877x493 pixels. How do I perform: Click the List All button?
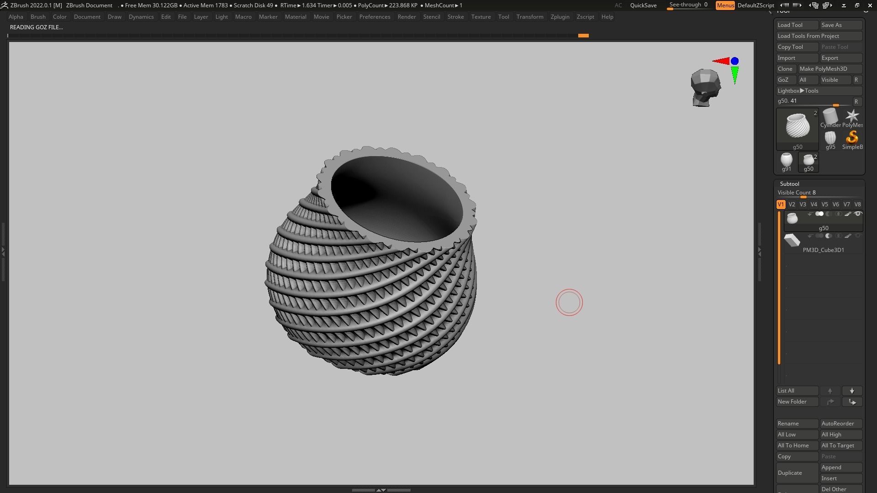pyautogui.click(x=797, y=391)
